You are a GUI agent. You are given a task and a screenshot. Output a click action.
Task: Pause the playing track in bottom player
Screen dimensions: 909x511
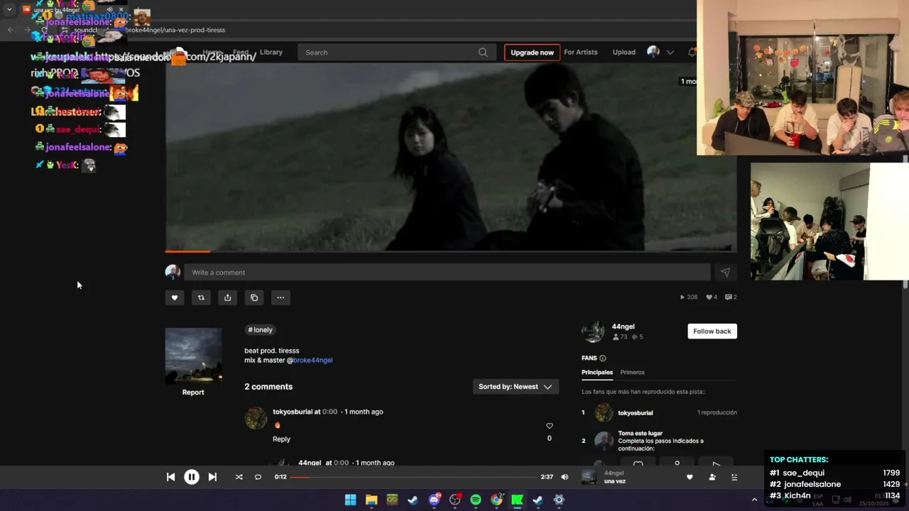pos(192,477)
